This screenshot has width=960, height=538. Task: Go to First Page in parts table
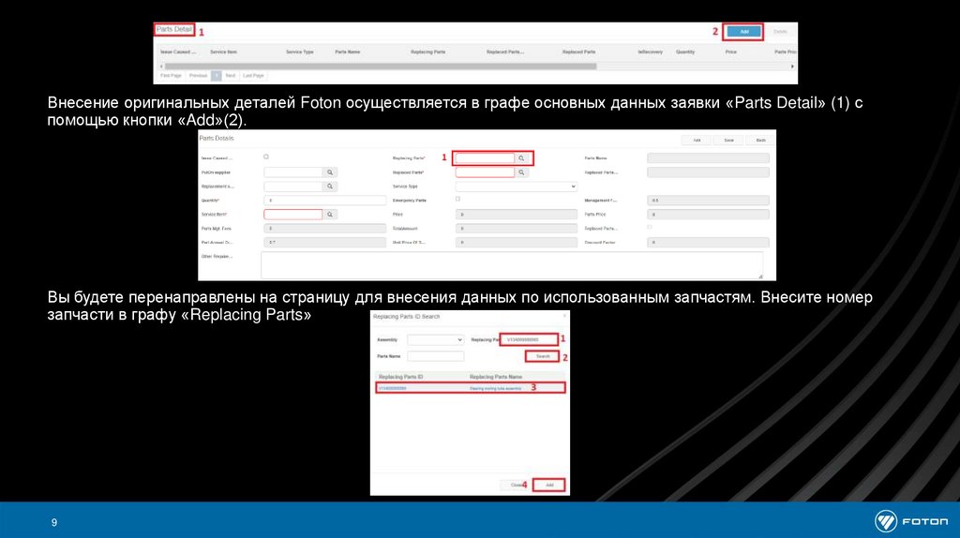click(x=171, y=76)
